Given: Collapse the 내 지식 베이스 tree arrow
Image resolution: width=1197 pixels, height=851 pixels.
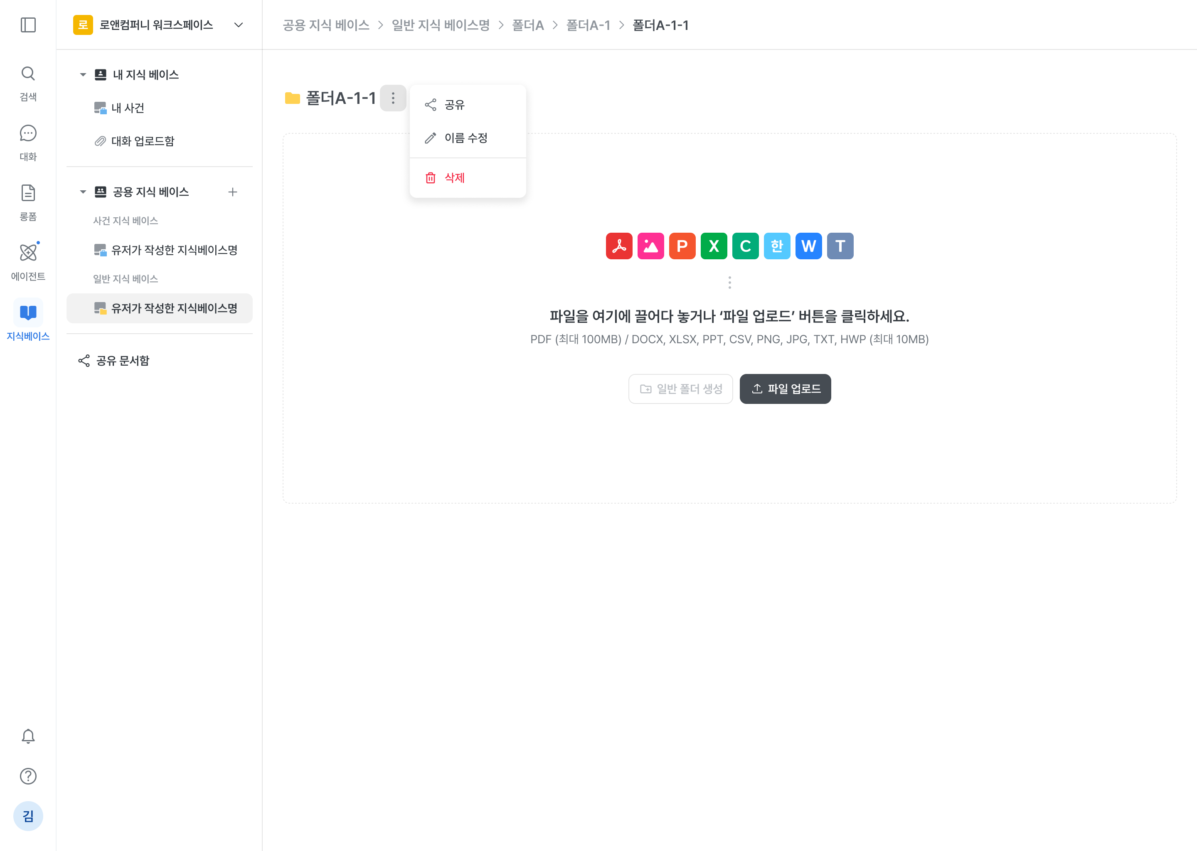Looking at the screenshot, I should click(83, 74).
